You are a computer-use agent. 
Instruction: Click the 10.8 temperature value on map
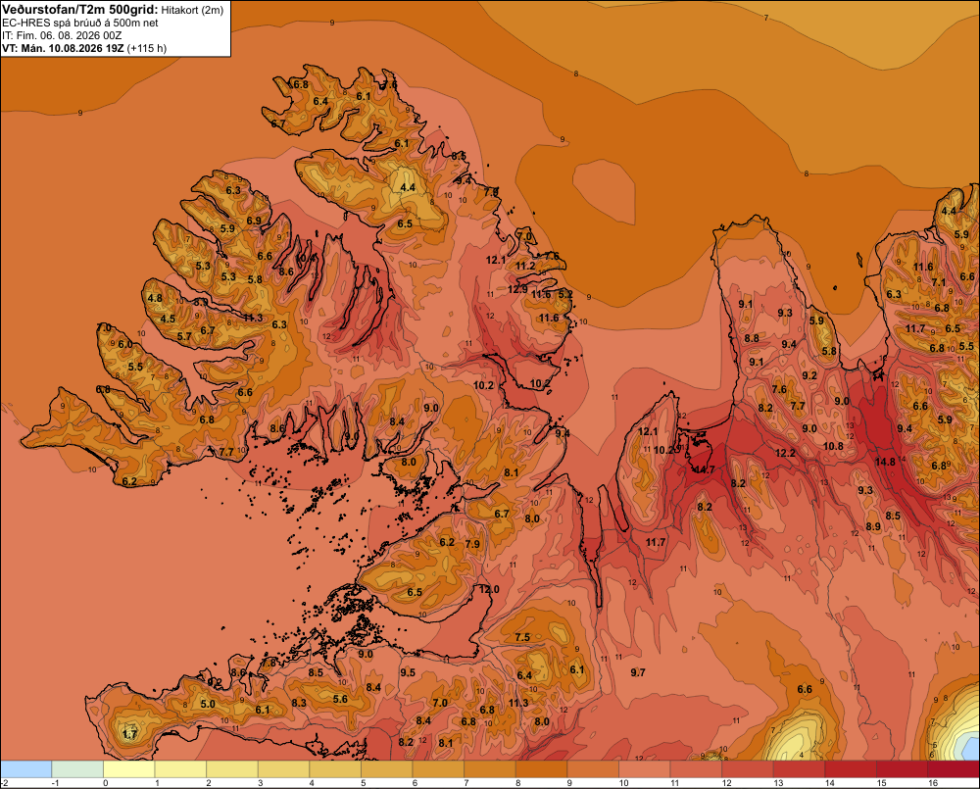[833, 446]
